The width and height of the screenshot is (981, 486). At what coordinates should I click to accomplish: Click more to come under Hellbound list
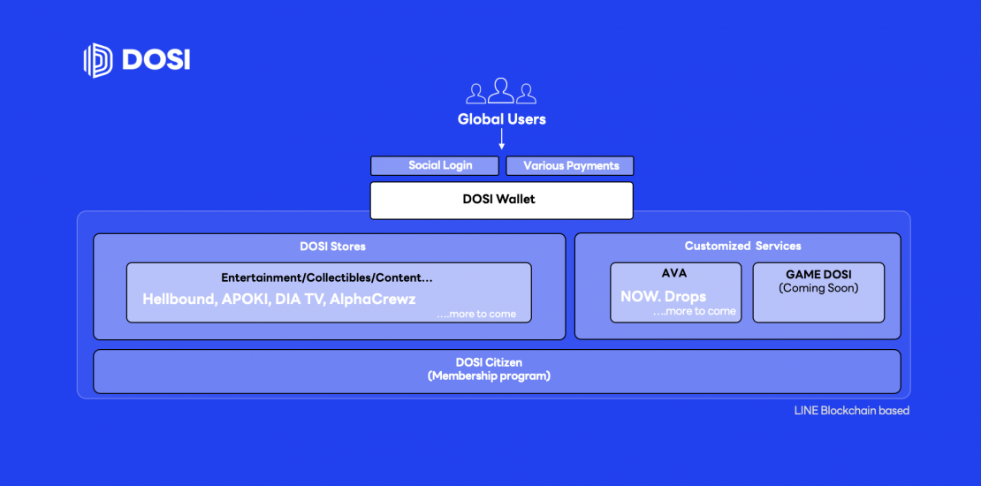[x=476, y=314]
